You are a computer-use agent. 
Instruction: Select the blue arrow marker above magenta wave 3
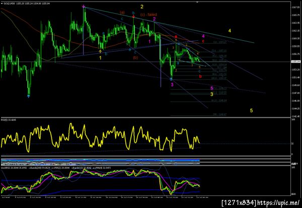click(171, 79)
